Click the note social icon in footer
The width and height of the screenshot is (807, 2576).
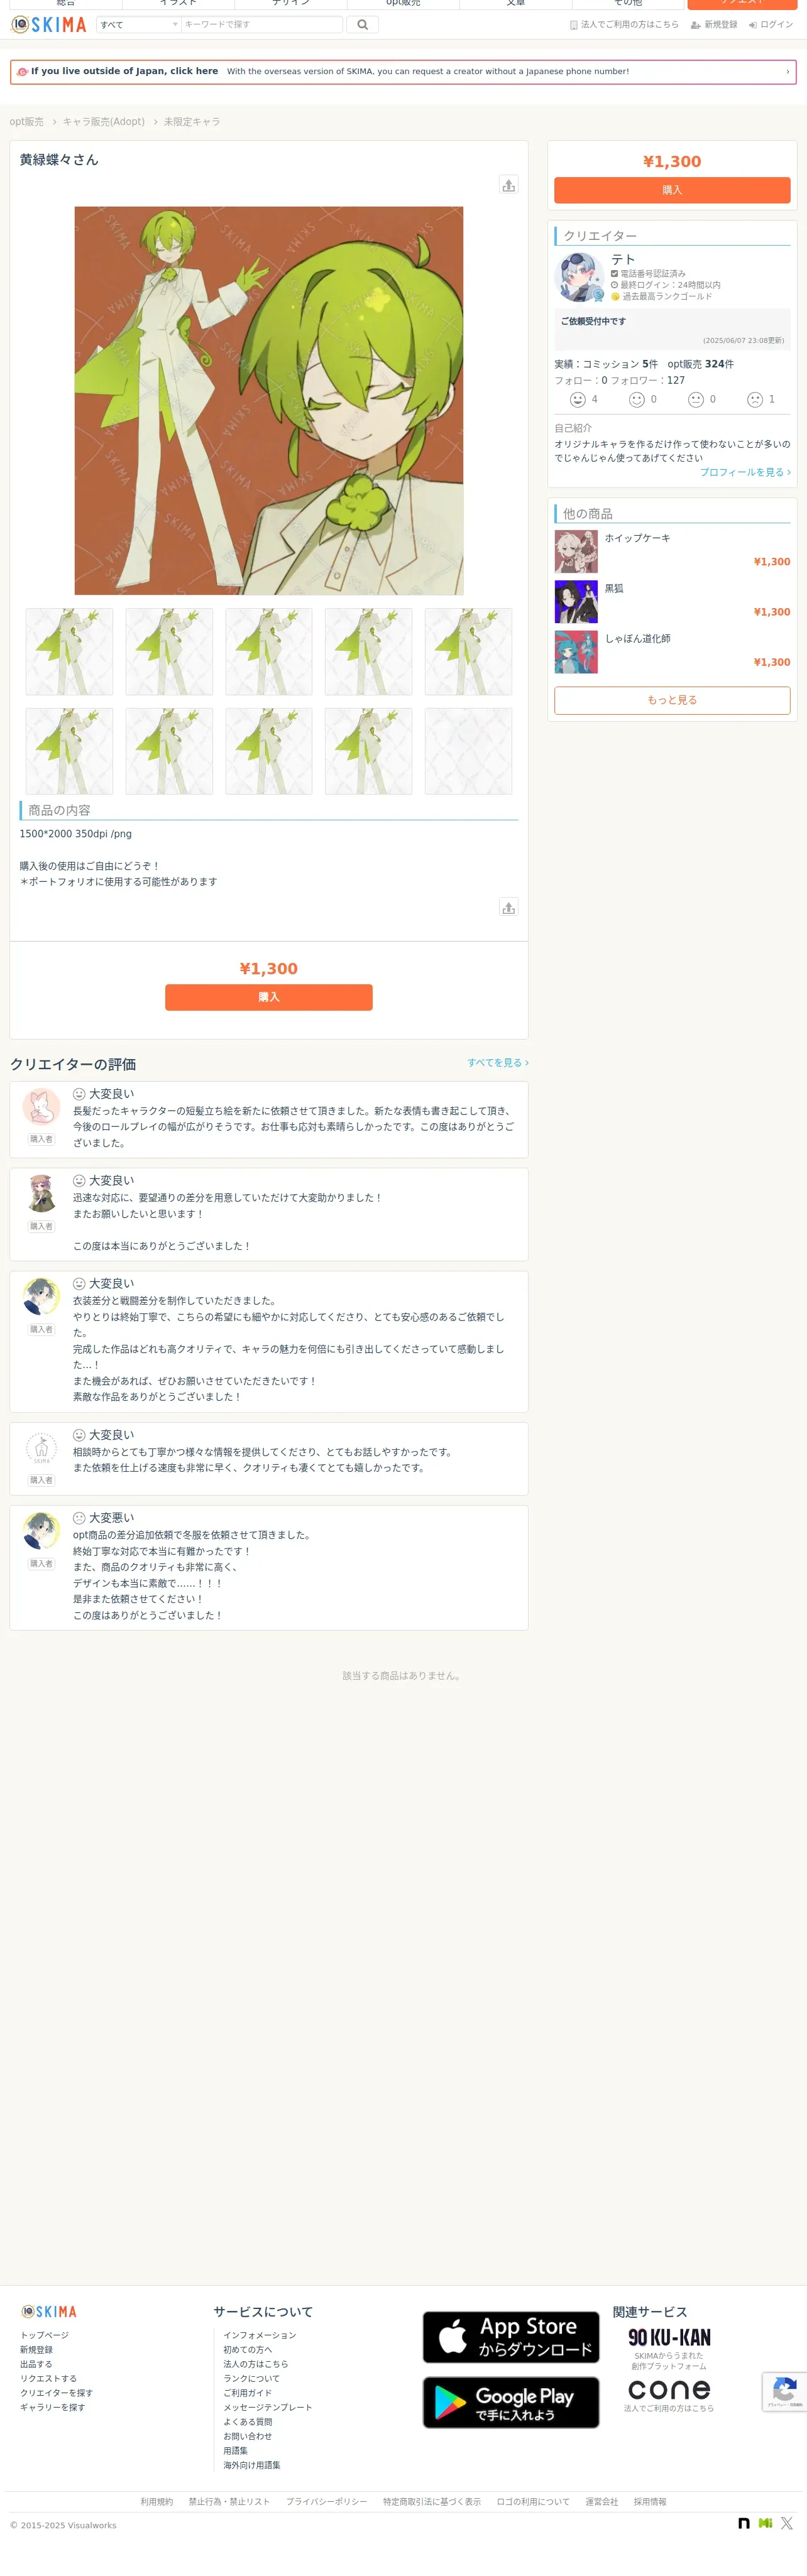click(744, 2523)
